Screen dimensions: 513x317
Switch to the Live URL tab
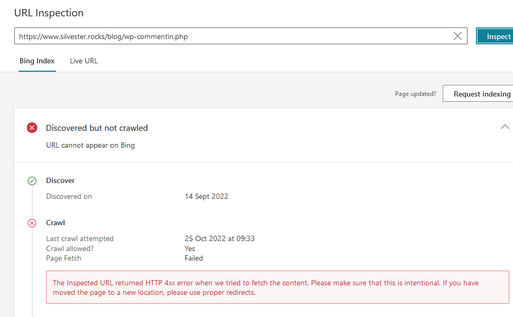[84, 61]
